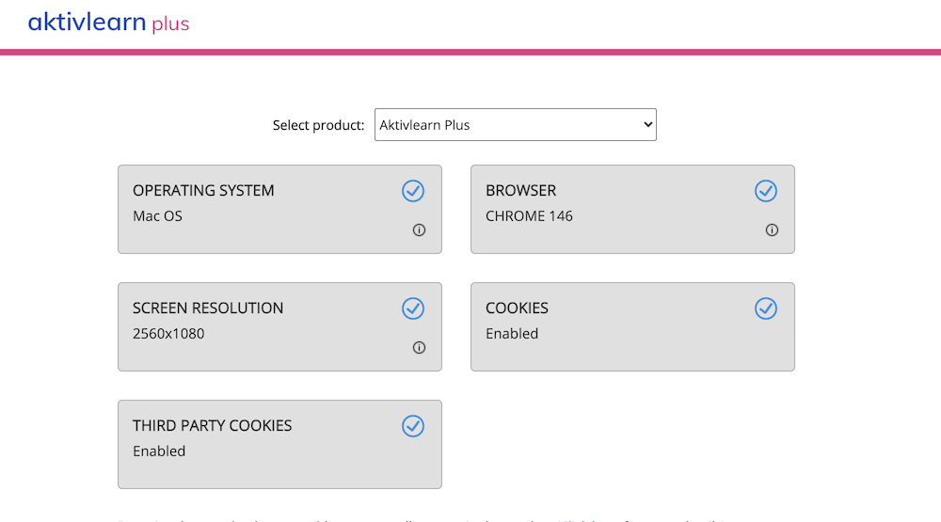Click the 2560x1080 resolution value
Image resolution: width=941 pixels, height=522 pixels.
168,334
